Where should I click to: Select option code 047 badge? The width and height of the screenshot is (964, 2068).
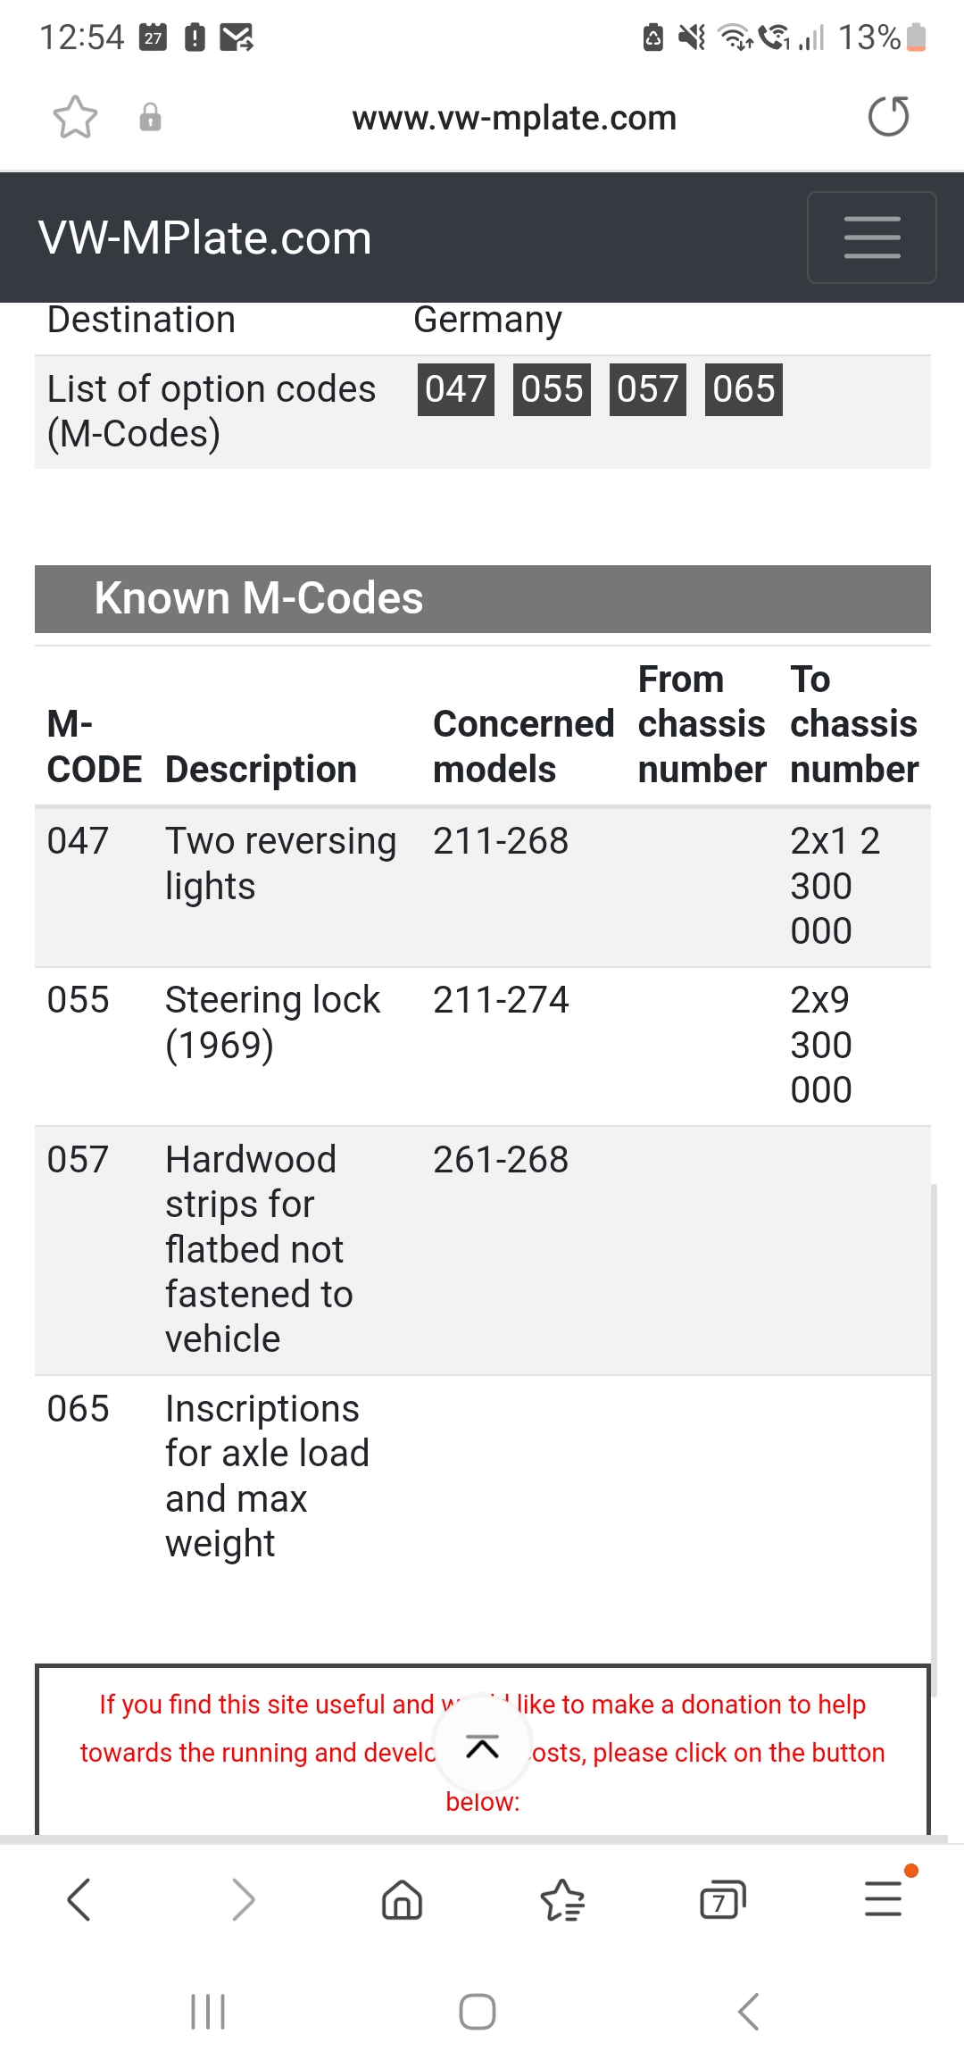click(455, 389)
